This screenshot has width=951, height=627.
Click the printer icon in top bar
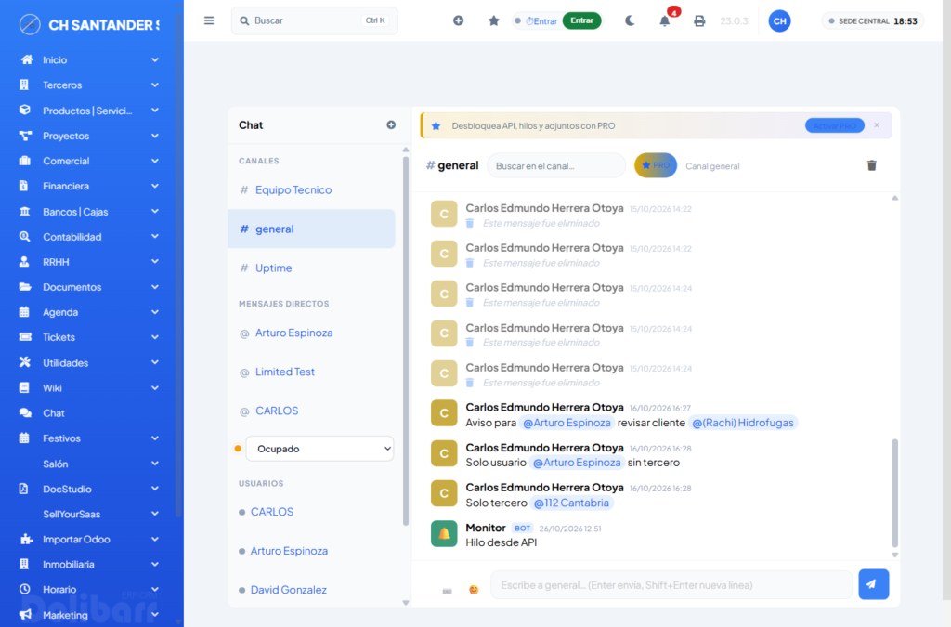[x=699, y=20]
